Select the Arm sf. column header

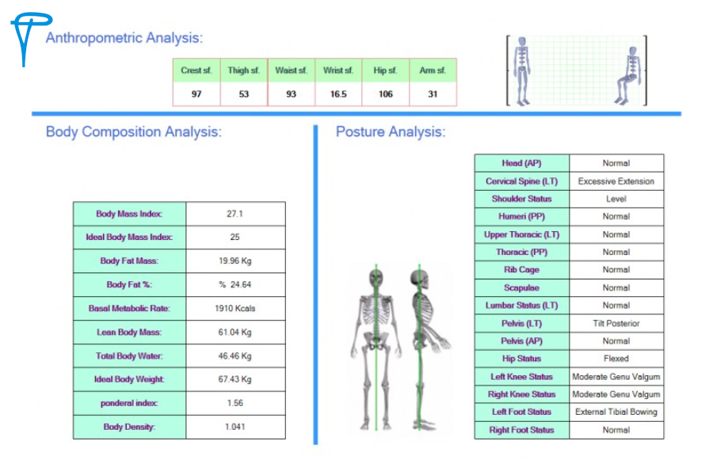(x=433, y=70)
